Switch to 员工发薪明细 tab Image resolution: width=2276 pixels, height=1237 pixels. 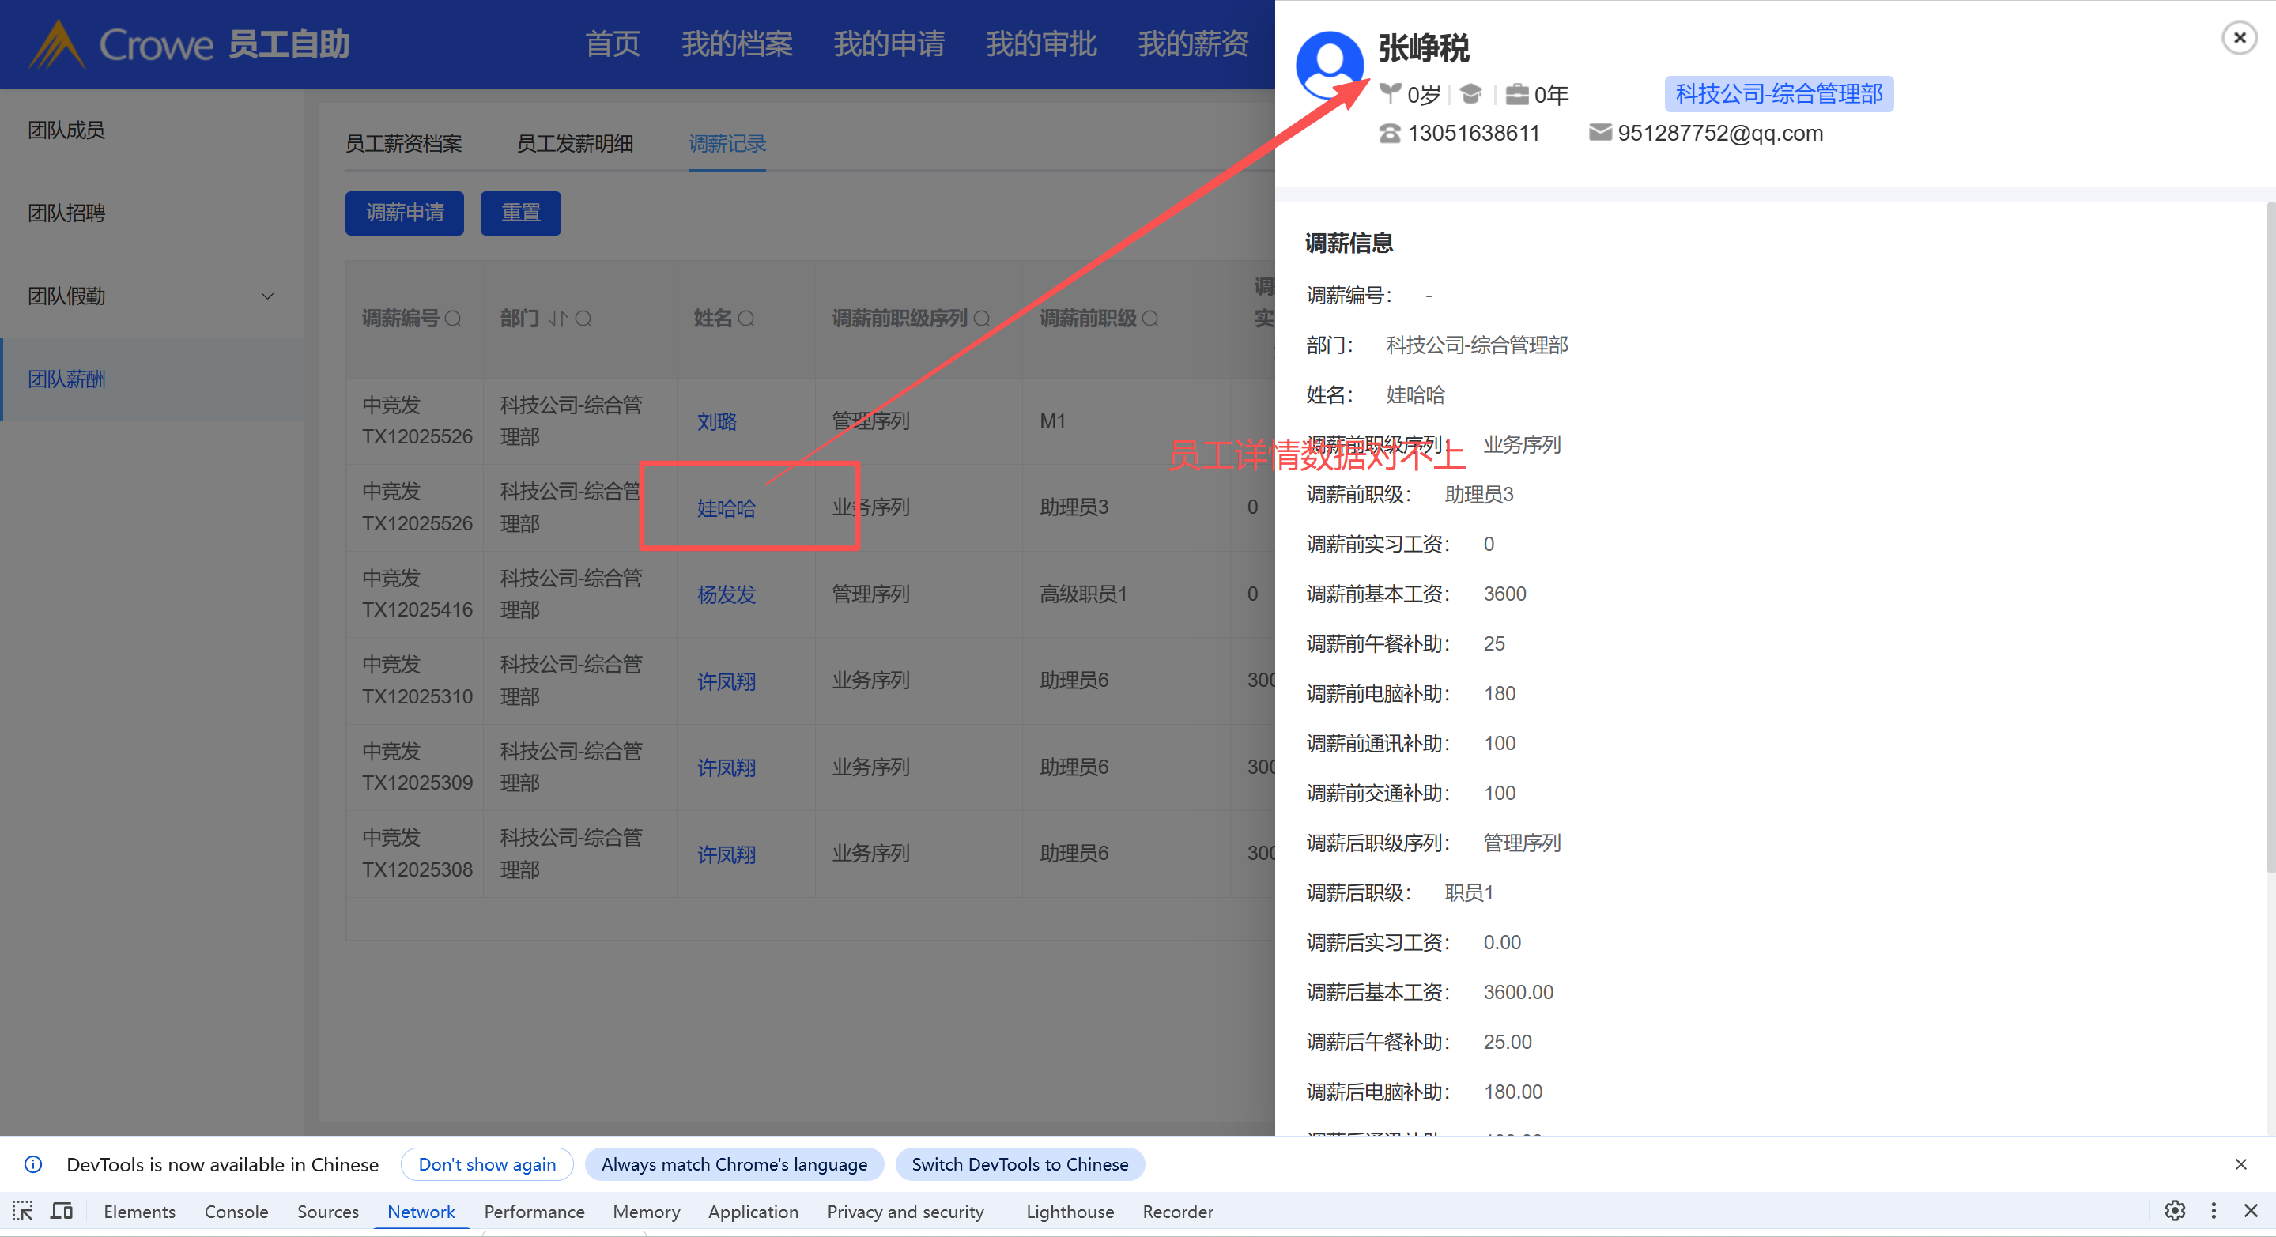point(574,144)
